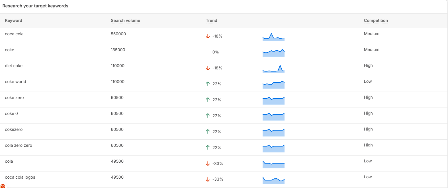448x188 pixels.
Task: Click the 110000 volume for coke world
Action: tap(118, 82)
